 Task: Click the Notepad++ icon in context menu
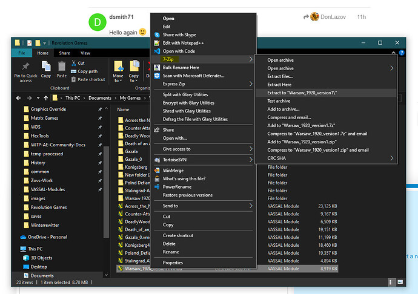click(157, 43)
